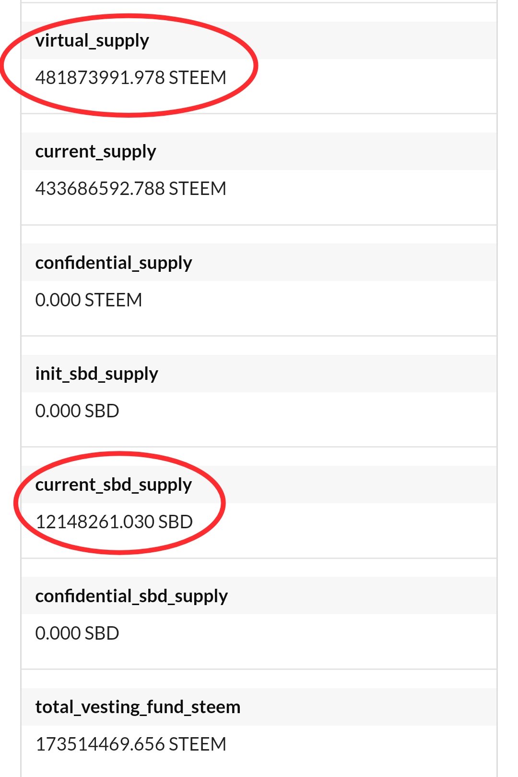Click the number 173514469.656

click(100, 744)
